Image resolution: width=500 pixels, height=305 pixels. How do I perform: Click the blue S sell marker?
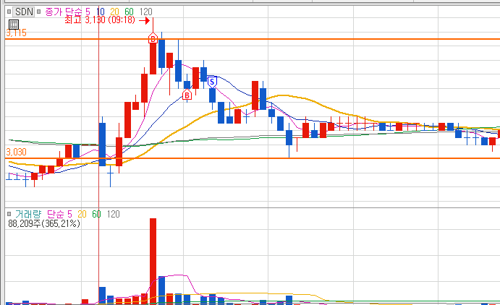coord(212,82)
